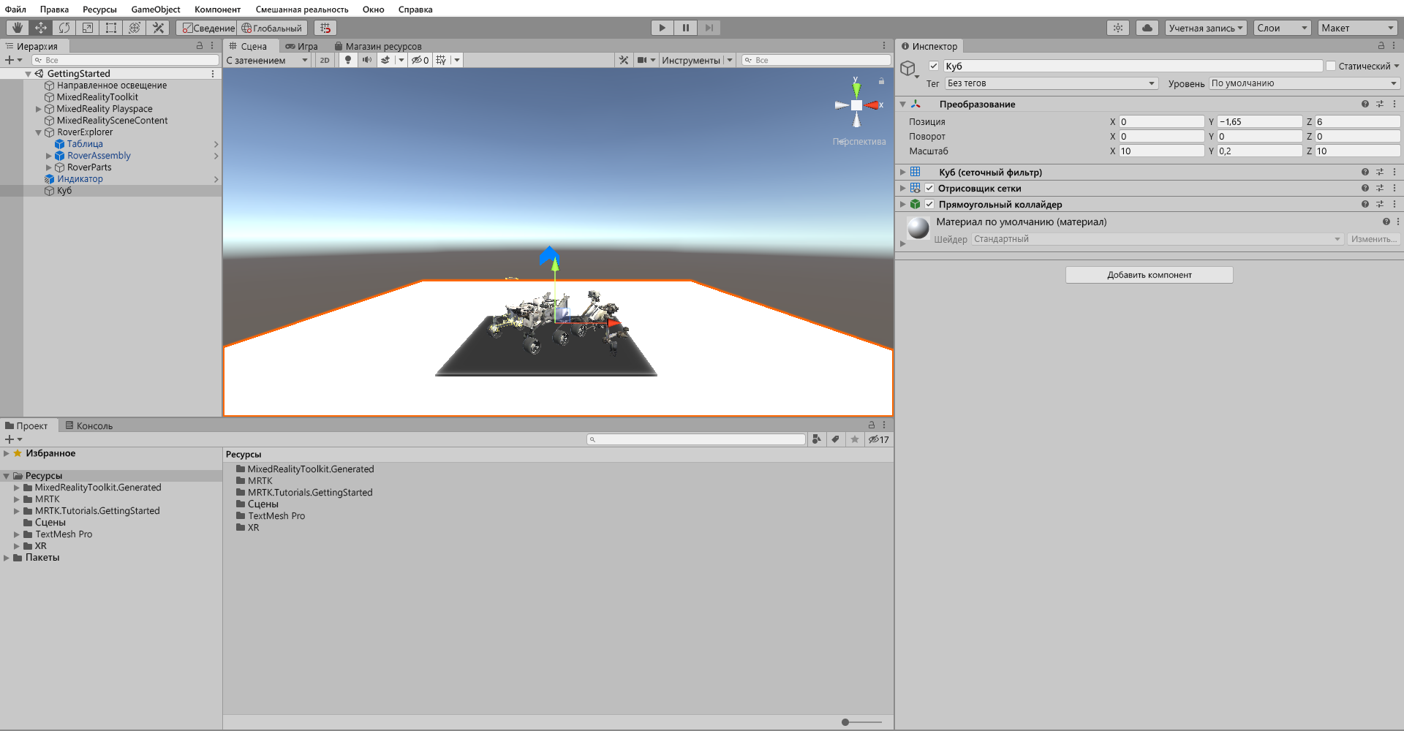Enable Статический checkbox

(x=1331, y=66)
